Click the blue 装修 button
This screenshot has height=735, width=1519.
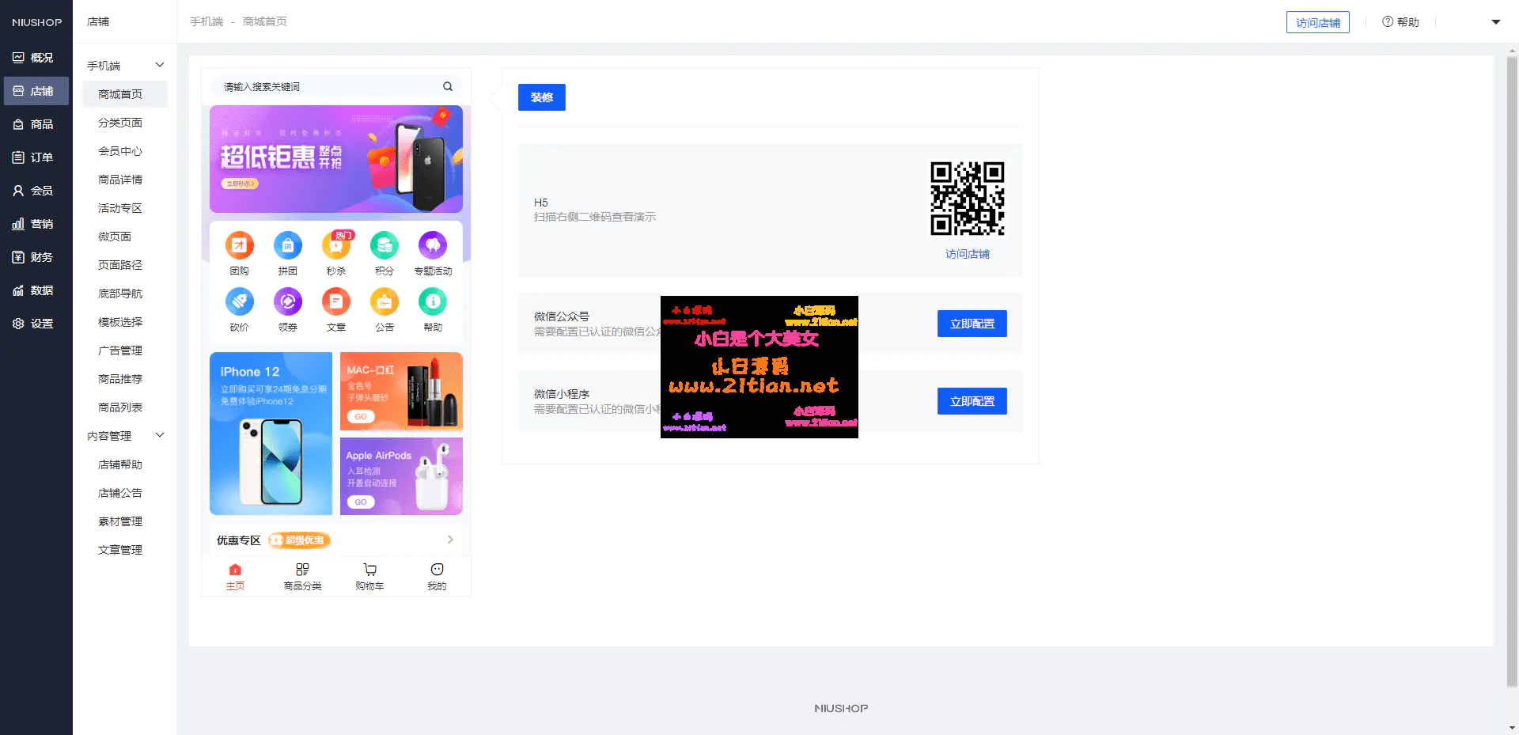click(x=542, y=97)
